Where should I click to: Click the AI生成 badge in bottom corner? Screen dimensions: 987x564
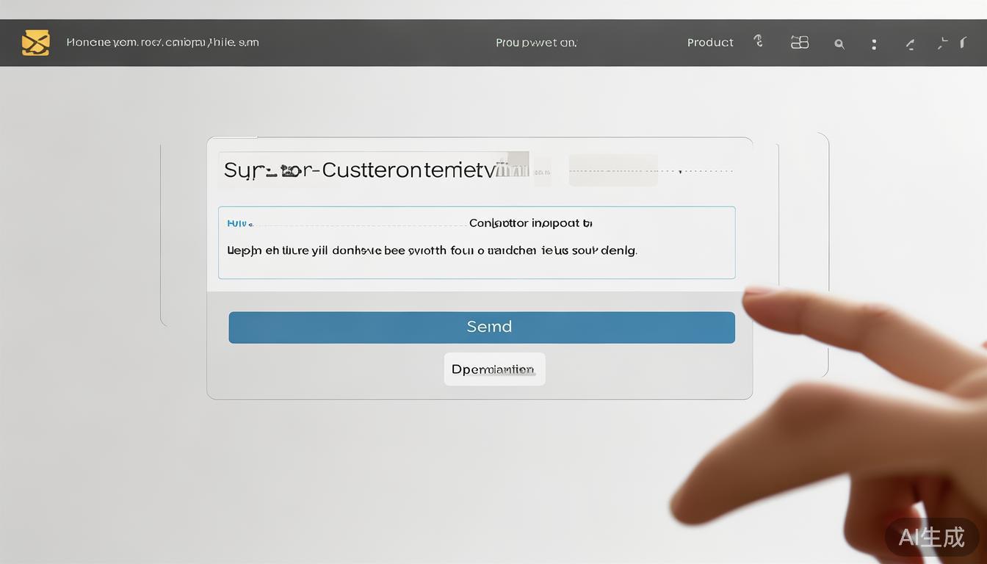(931, 537)
